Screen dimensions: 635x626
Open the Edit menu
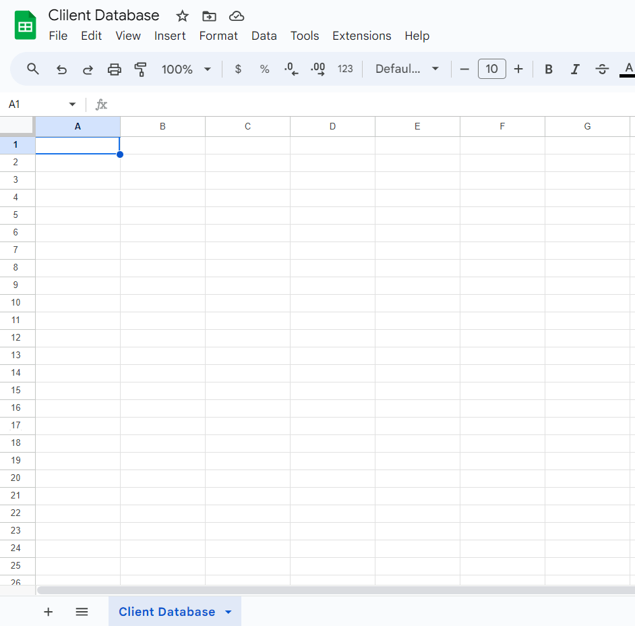click(x=91, y=36)
